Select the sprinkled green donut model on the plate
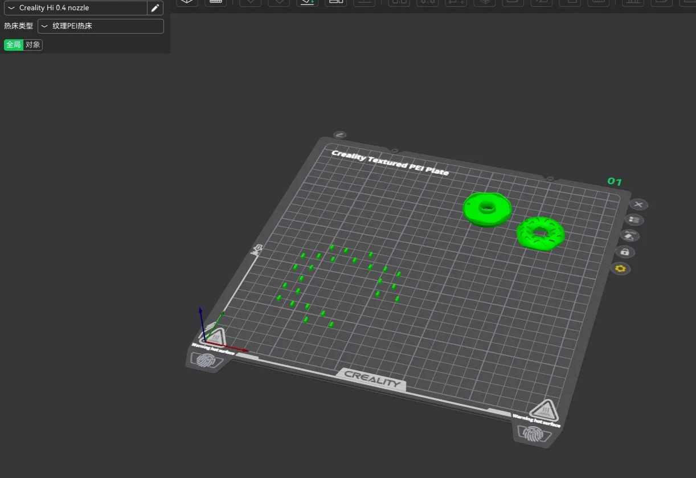The image size is (696, 478). click(541, 233)
